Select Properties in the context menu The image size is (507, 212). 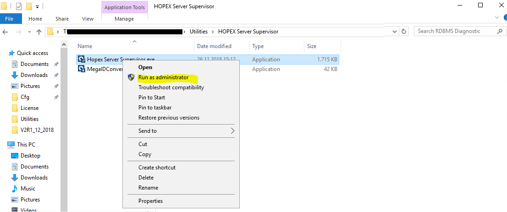(x=150, y=201)
